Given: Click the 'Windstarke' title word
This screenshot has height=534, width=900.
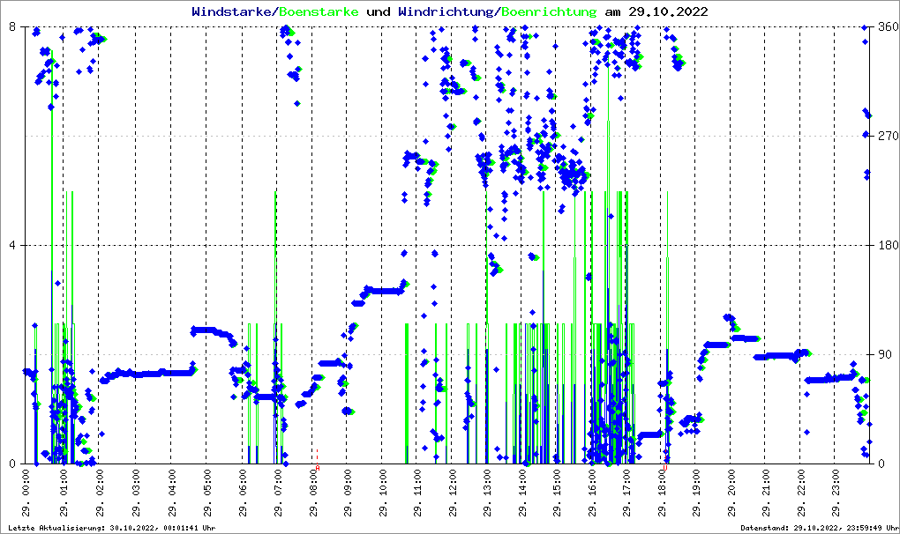Looking at the screenshot, I should coord(231,11).
